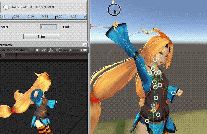Click the info bubble icon beside AnimationClip message
This screenshot has height=134, width=207.
coord(6,7)
